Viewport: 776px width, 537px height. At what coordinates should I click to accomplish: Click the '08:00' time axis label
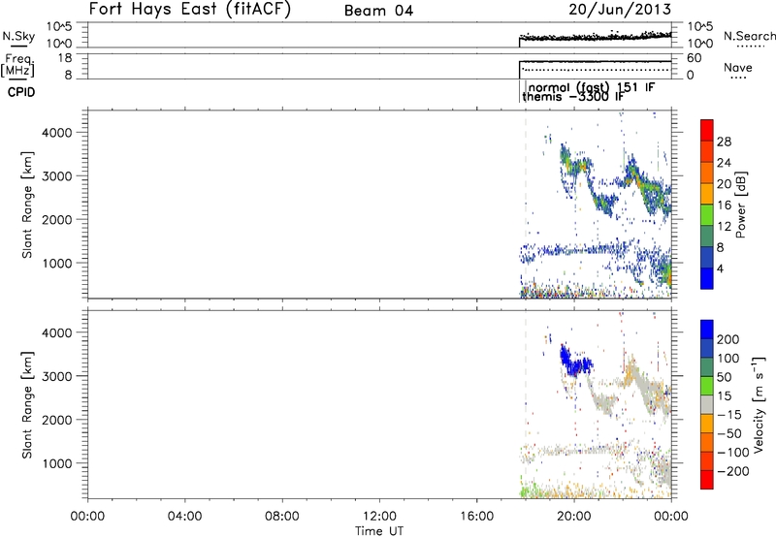(282, 517)
